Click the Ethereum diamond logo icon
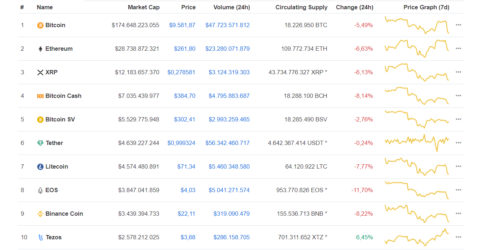The width and height of the screenshot is (481, 250). point(40,49)
